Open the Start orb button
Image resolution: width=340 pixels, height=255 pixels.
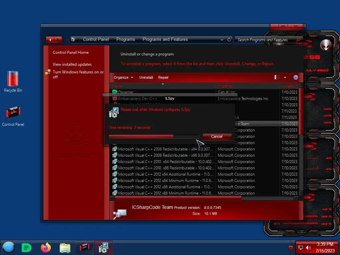point(9,247)
